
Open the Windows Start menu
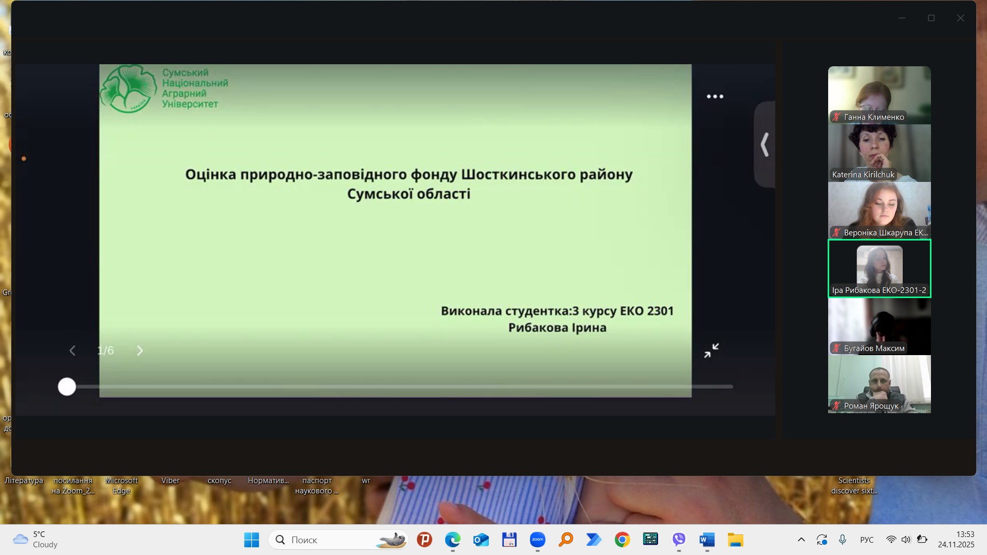point(251,540)
